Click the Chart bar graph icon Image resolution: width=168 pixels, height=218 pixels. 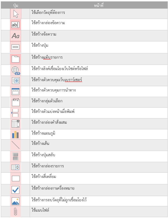tap(16, 135)
